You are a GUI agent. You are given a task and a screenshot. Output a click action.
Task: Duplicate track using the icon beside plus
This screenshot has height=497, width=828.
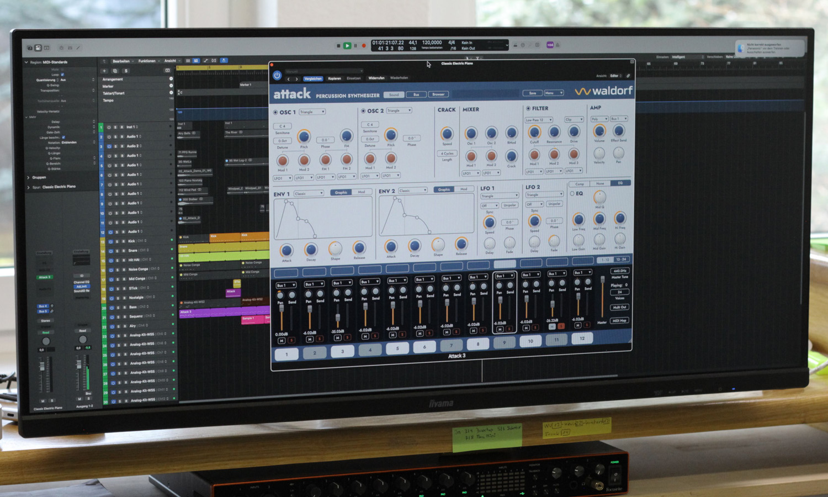click(115, 71)
